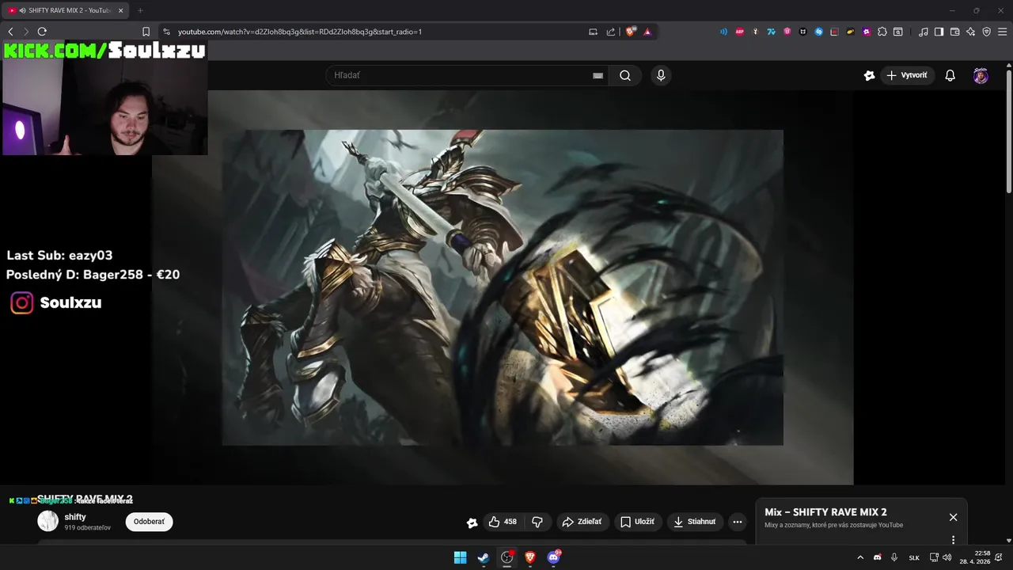Open the Brave Rewards triangle icon
The image size is (1013, 570).
click(647, 32)
